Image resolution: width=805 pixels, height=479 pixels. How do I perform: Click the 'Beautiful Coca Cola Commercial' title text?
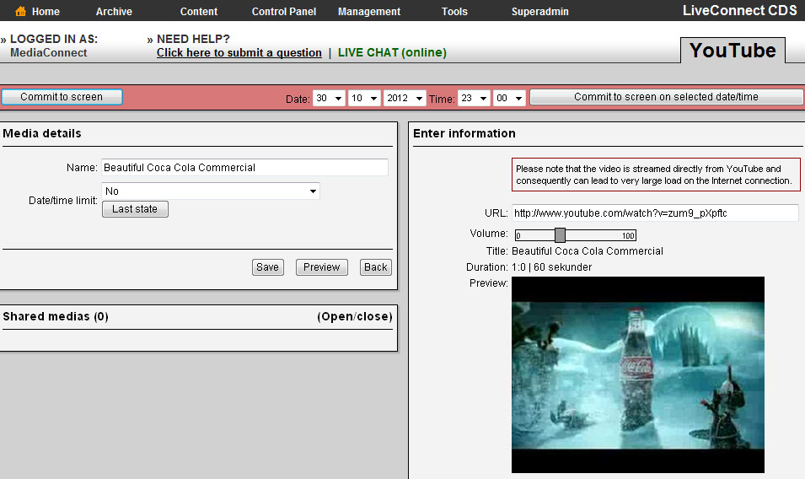click(588, 251)
